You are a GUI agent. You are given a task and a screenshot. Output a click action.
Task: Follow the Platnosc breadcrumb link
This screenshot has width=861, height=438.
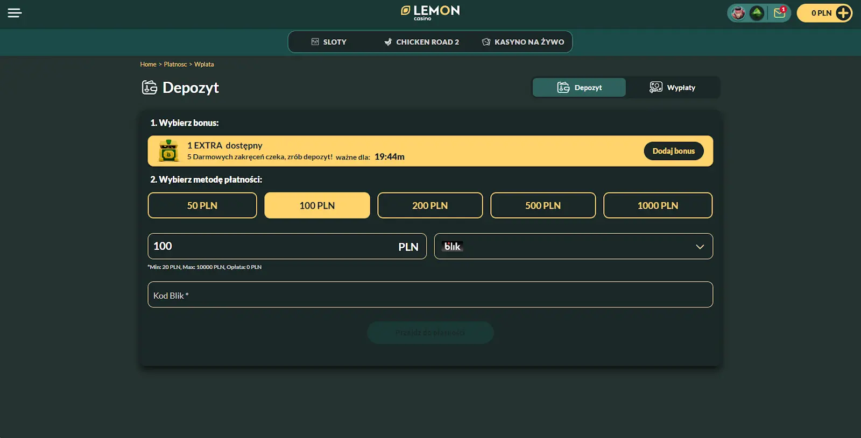tap(175, 64)
